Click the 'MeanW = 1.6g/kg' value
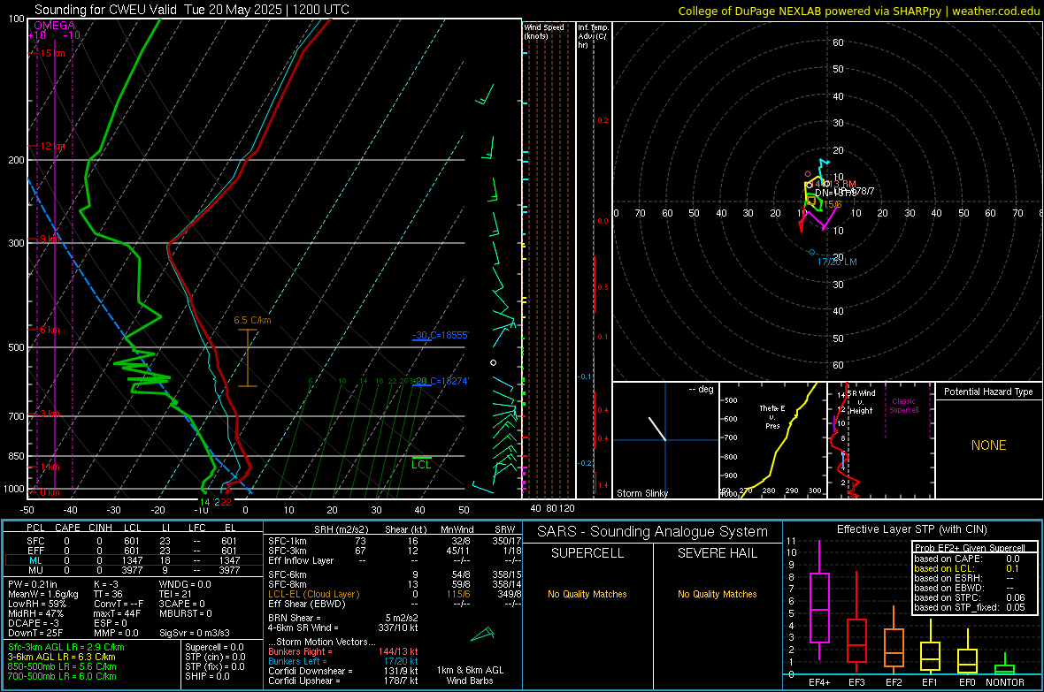 [x=42, y=594]
